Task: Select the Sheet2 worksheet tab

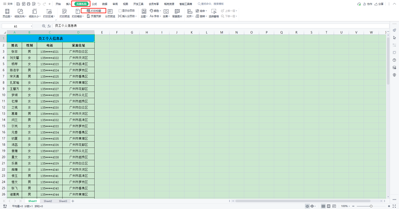Action: point(48,201)
